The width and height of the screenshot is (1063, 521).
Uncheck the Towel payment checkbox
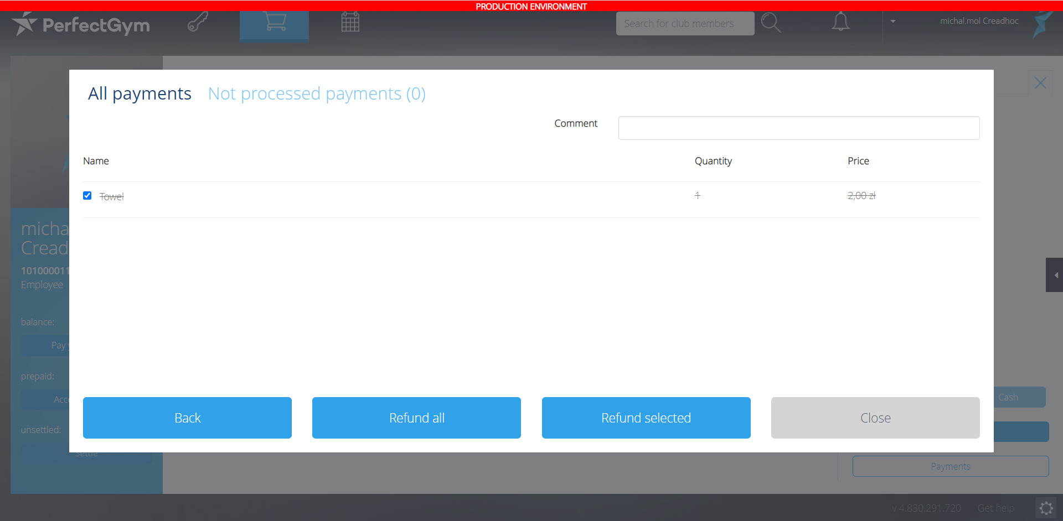pyautogui.click(x=87, y=196)
